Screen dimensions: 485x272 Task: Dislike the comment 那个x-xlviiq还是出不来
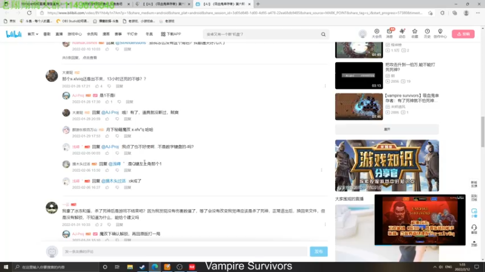(x=109, y=86)
